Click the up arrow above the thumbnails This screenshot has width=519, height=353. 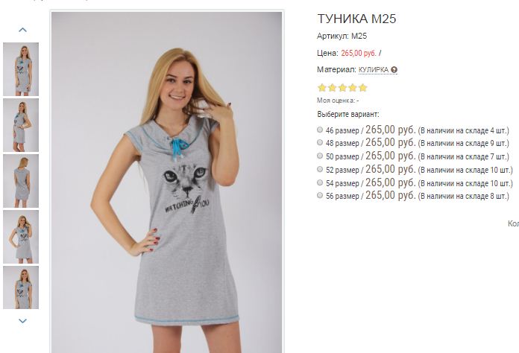pos(22,30)
